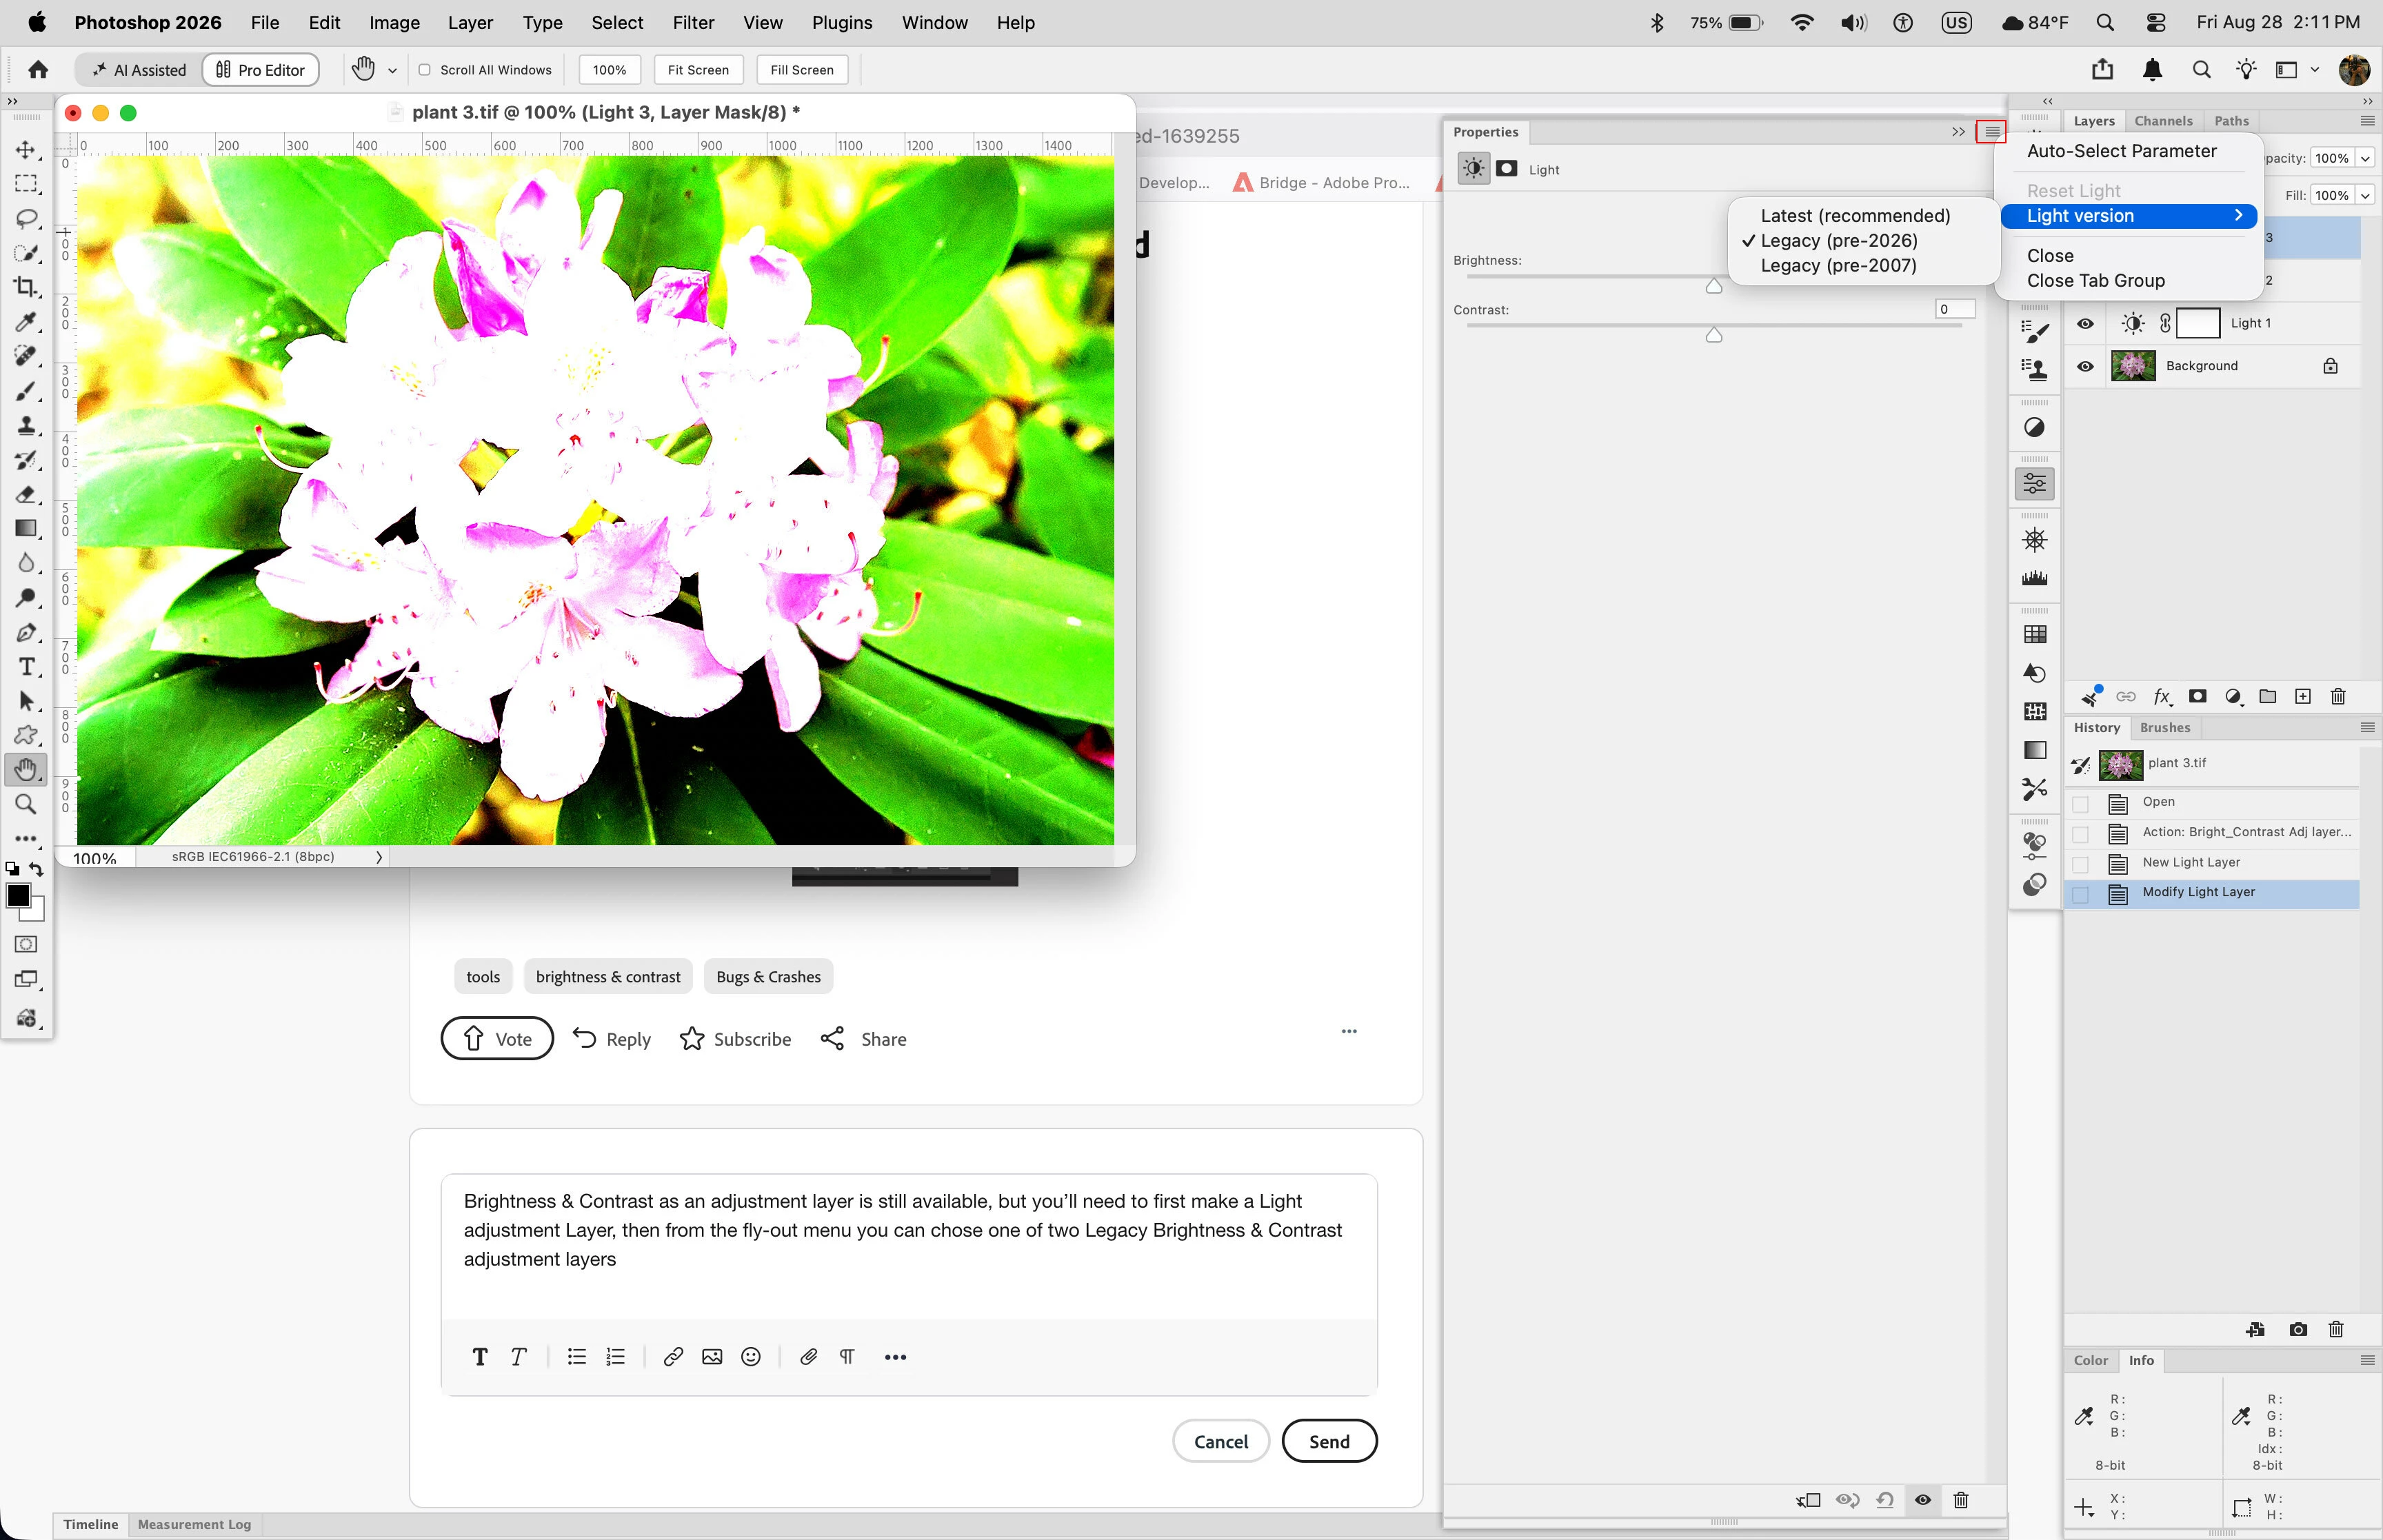Subscribe to the forum thread
Image resolution: width=2383 pixels, height=1540 pixels.
pyautogui.click(x=735, y=1039)
